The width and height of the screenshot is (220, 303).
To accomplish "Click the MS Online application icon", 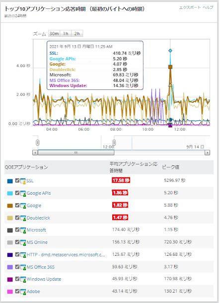I will coord(23,242).
